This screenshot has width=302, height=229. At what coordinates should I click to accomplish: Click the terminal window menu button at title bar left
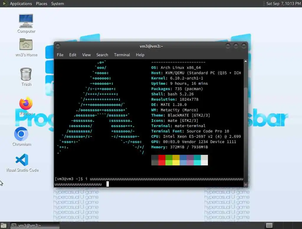point(58,46)
